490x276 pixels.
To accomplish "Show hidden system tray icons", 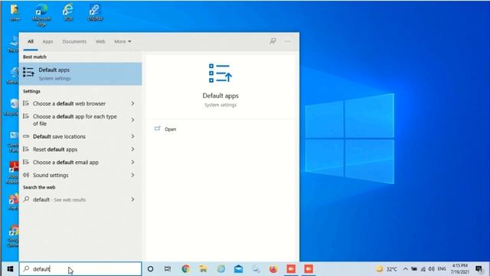I will [x=405, y=269].
